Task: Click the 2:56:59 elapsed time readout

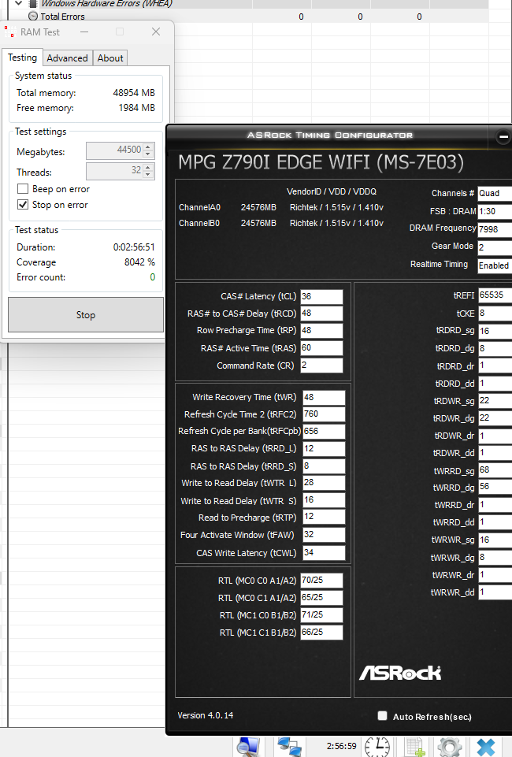Action: click(x=341, y=746)
